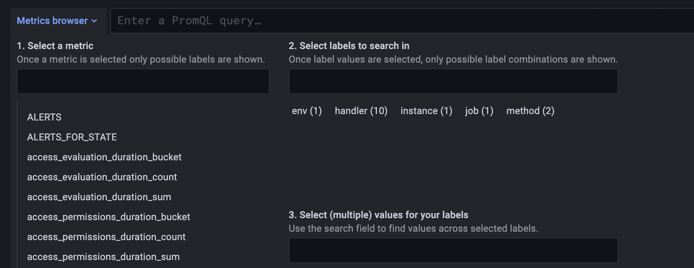This screenshot has width=694, height=268.
Task: Toggle the method label selector
Action: pos(530,111)
